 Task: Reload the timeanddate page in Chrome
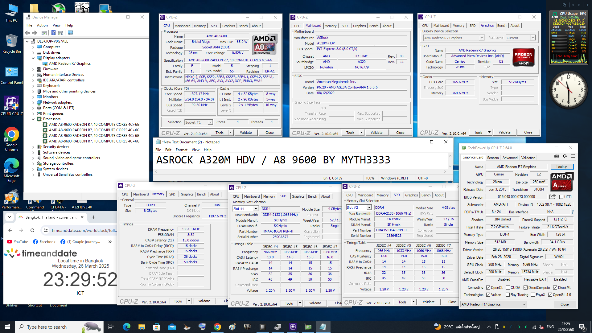pyautogui.click(x=32, y=230)
